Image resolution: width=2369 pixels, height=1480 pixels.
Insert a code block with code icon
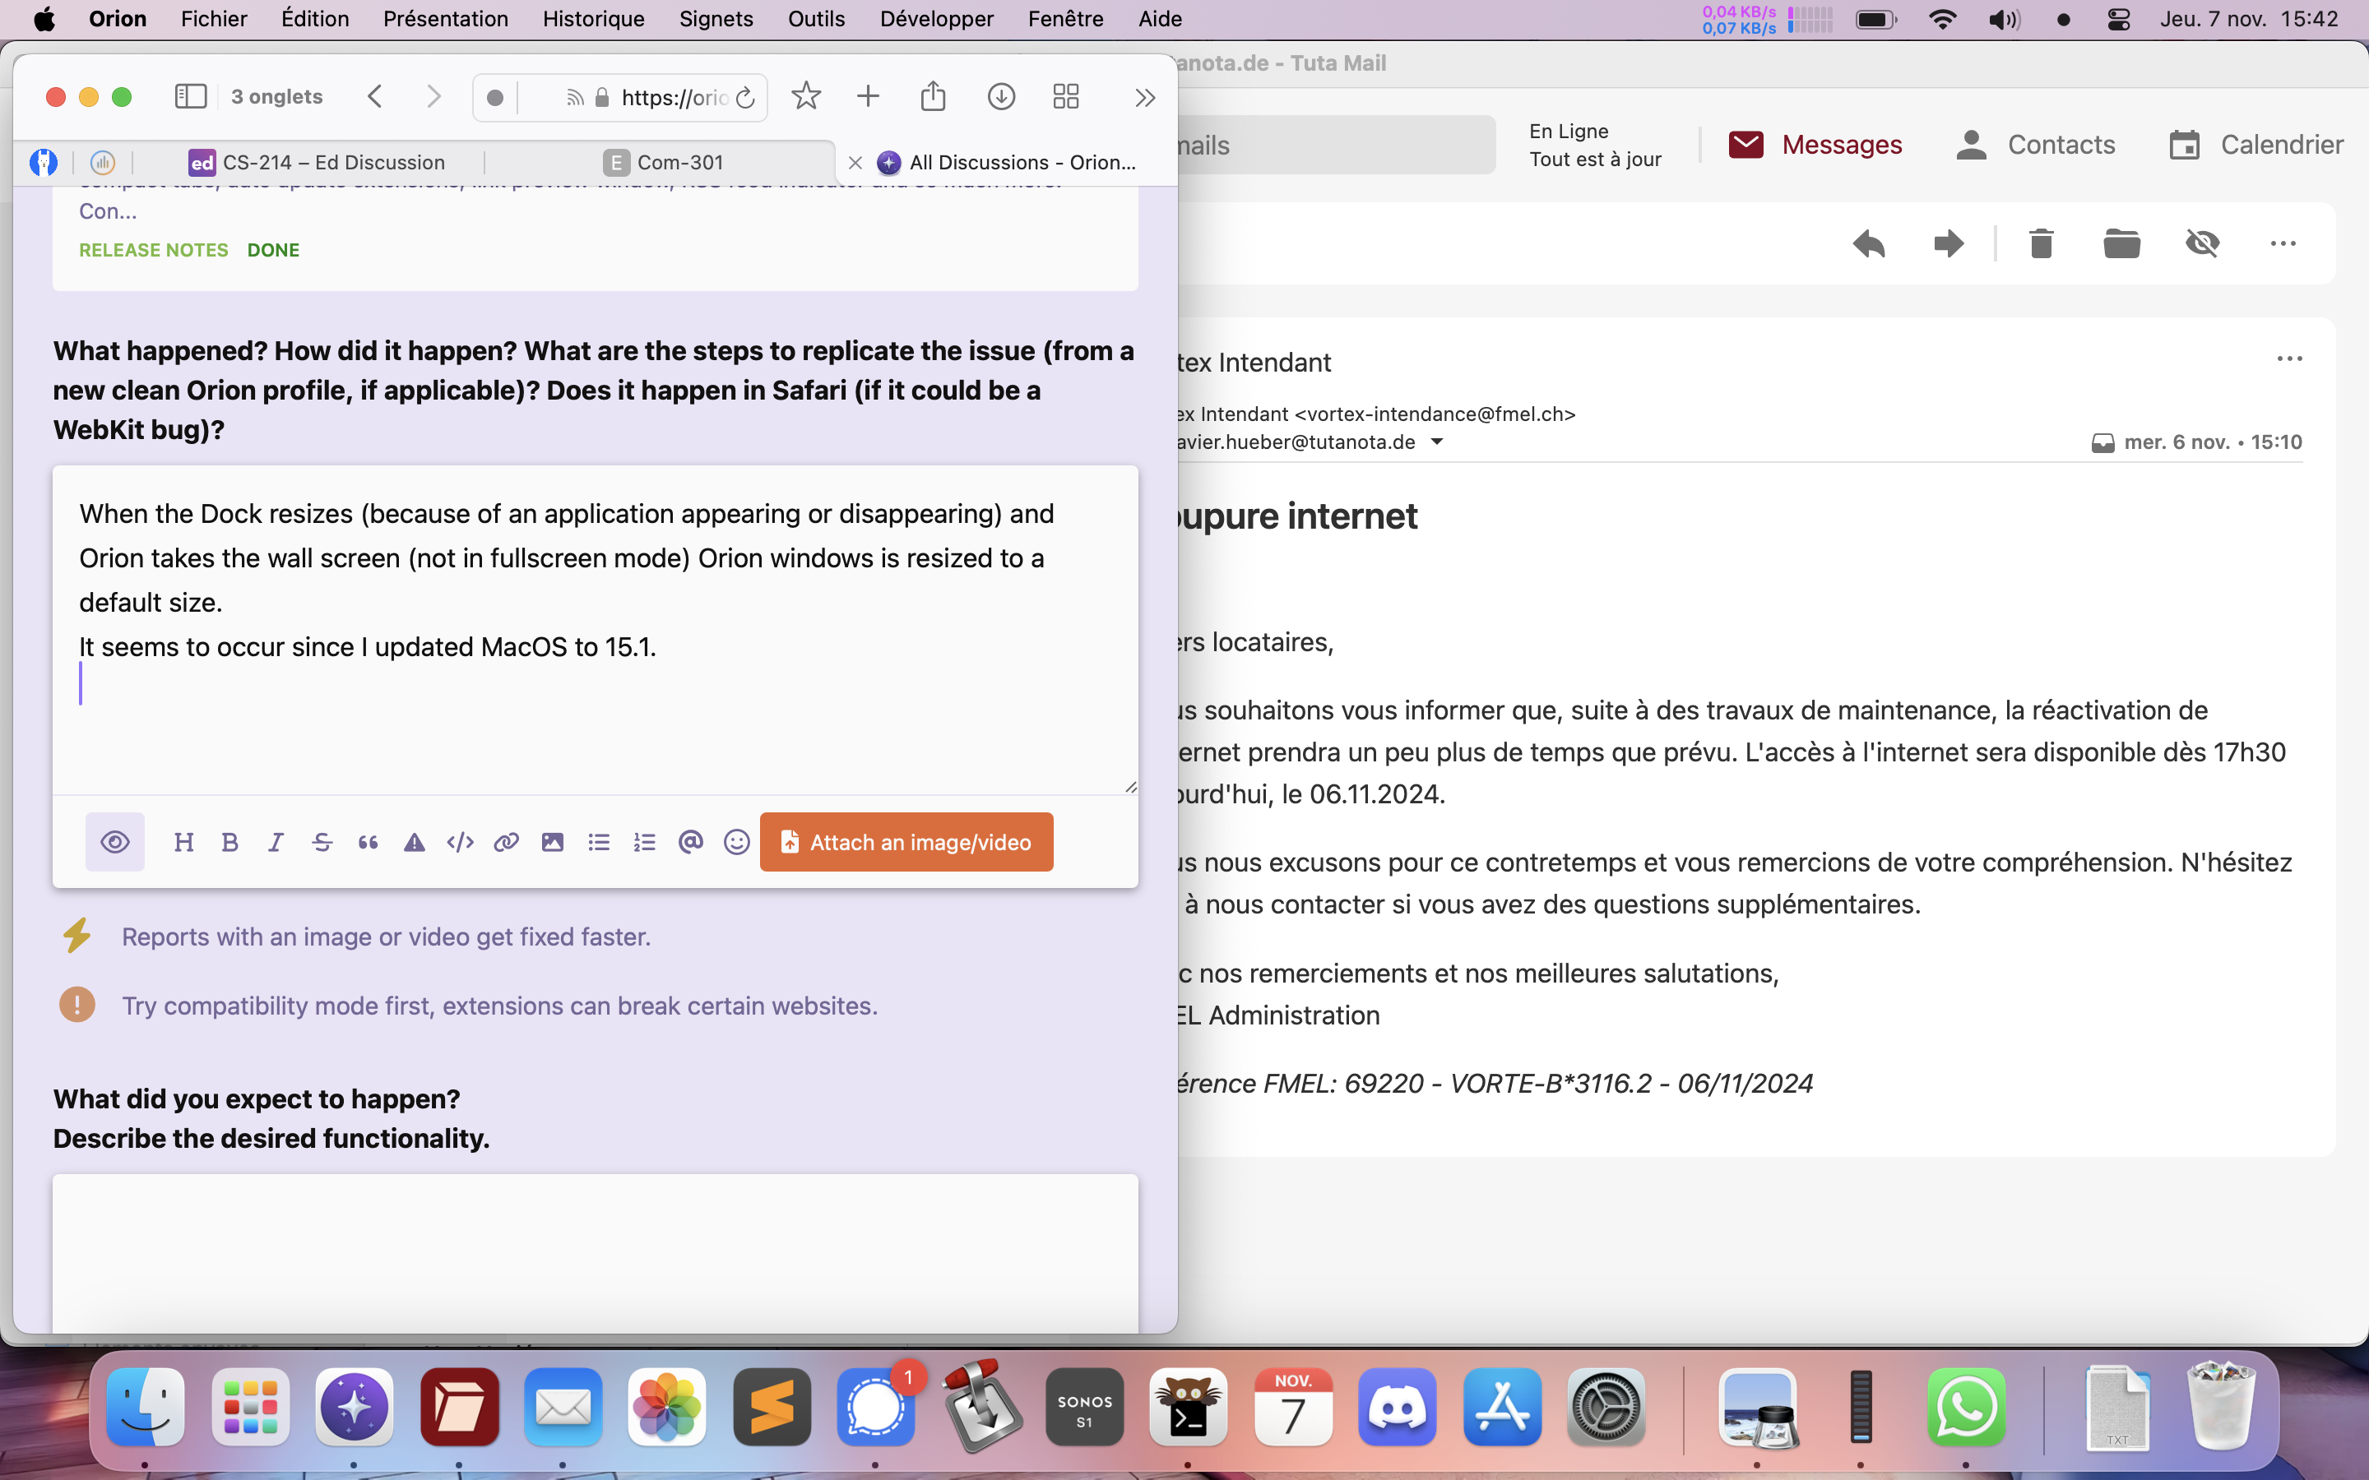point(460,842)
